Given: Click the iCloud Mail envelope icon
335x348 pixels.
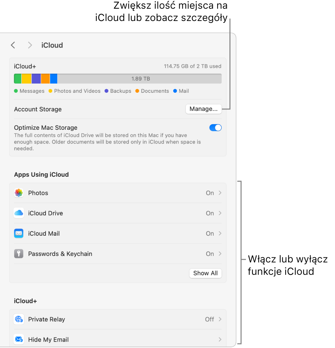Looking at the screenshot, I should tap(18, 234).
